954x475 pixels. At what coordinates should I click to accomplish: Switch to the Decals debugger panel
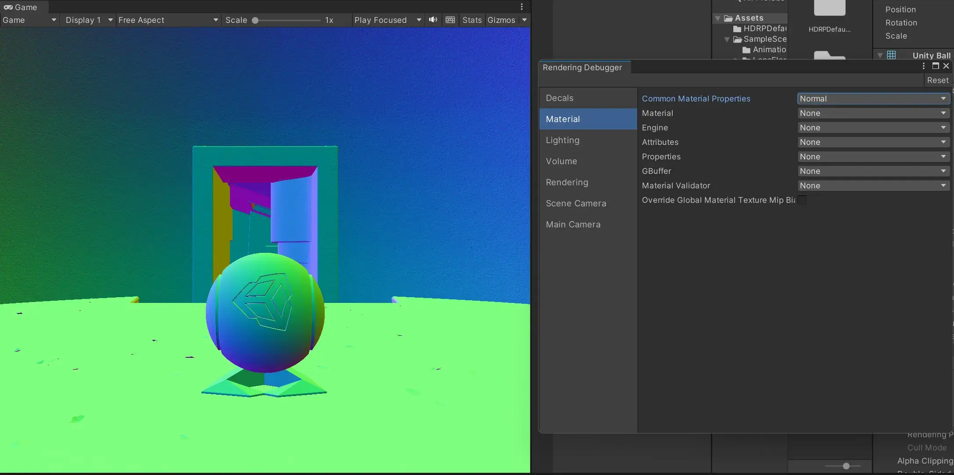click(x=588, y=98)
